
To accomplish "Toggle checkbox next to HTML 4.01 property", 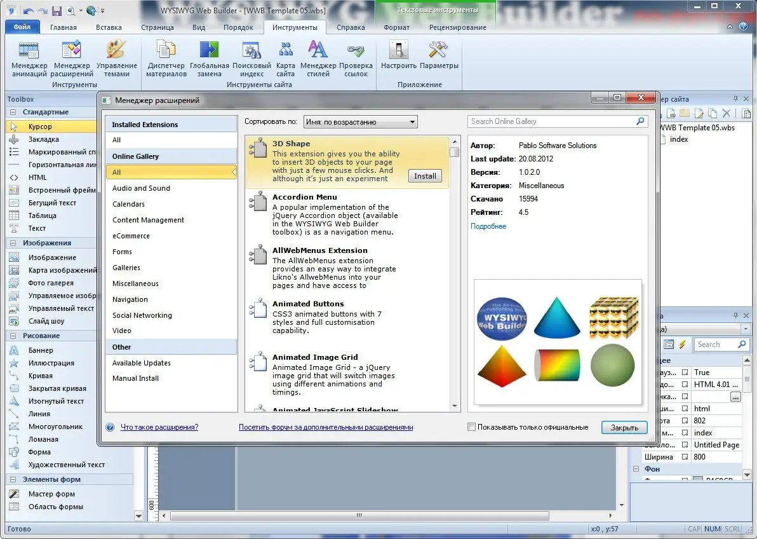I will point(685,385).
